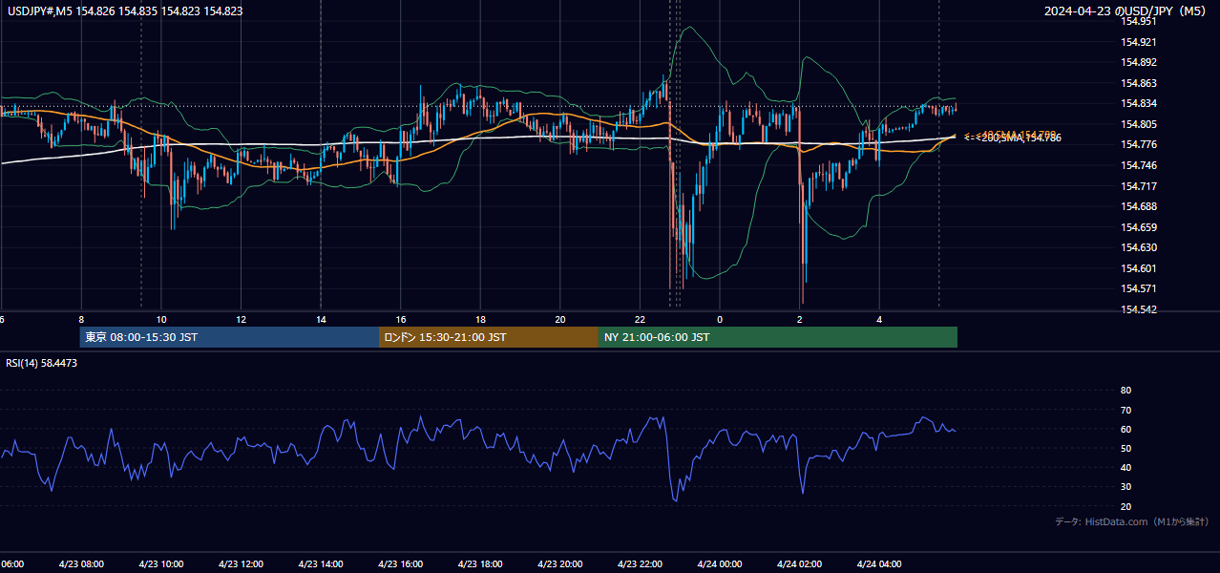Select the 東京 08:00-15:30 JST session bar
The height and width of the screenshot is (573, 1220).
pyautogui.click(x=229, y=337)
